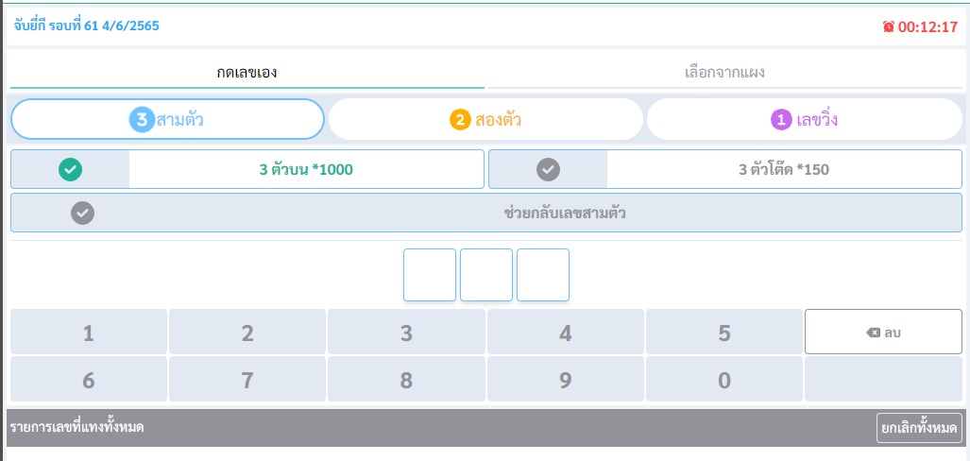
Task: Select the เลขวิ่ง running number mode
Action: click(x=805, y=120)
